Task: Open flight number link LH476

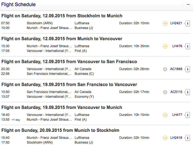Action: (x=177, y=46)
